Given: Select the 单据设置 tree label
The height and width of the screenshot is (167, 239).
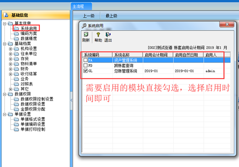Looking at the screenshot, I should tap(23, 114).
